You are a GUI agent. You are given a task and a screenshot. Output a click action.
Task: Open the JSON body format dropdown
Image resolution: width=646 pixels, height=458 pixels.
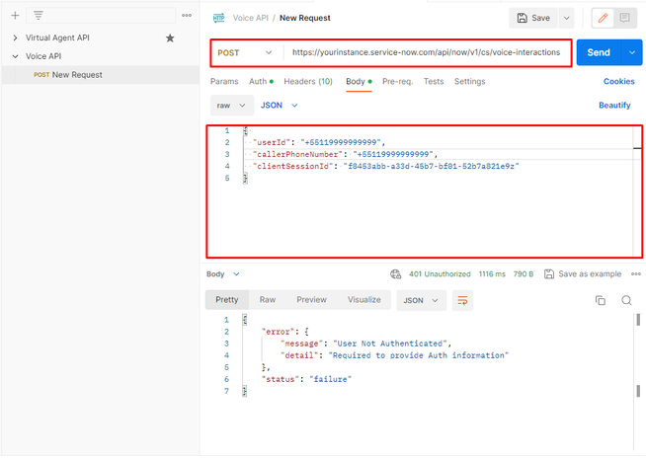click(x=279, y=106)
